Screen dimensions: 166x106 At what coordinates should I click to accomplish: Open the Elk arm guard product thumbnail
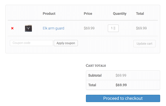(28, 28)
